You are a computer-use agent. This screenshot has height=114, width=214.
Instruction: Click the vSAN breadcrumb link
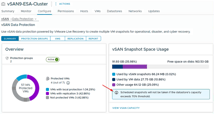point(5,19)
